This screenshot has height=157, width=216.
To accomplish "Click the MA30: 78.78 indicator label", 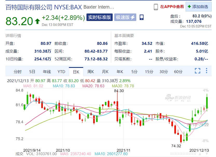I will (x=123, y=86).
